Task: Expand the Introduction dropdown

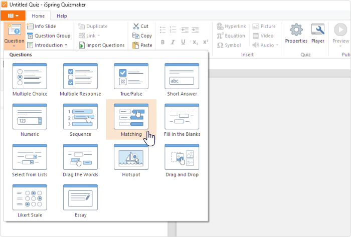Action: 47,45
